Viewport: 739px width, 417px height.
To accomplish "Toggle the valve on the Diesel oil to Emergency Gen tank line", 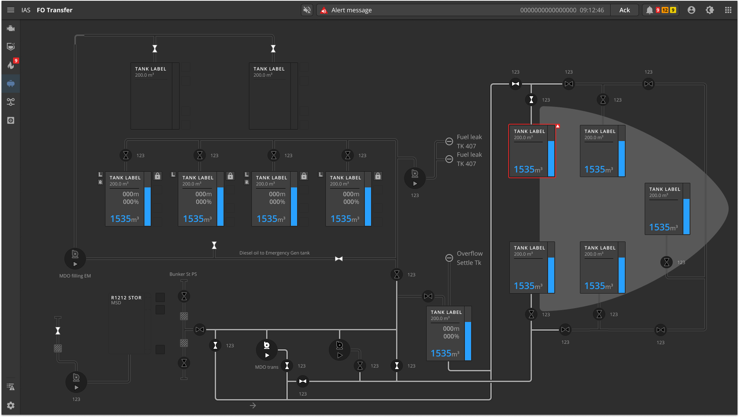I will (339, 259).
